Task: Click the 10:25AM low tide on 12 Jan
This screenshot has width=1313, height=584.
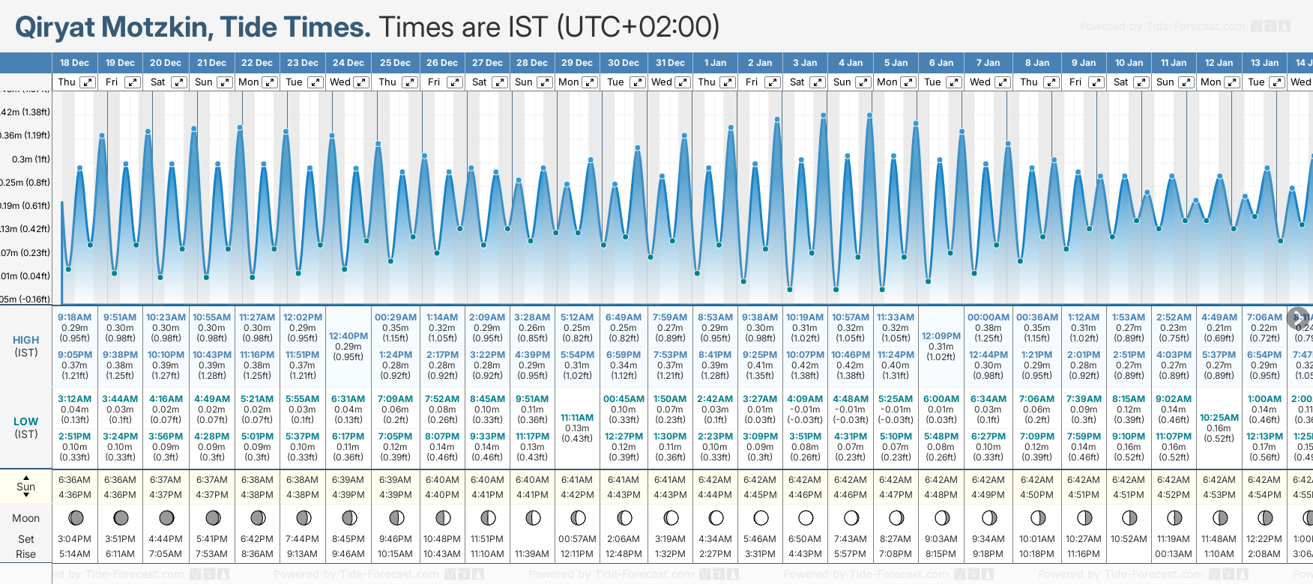Action: tap(1219, 418)
